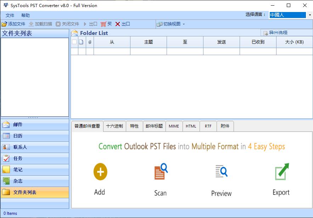
Task: Click the 出口 button with the play arrow
Action: point(90,24)
